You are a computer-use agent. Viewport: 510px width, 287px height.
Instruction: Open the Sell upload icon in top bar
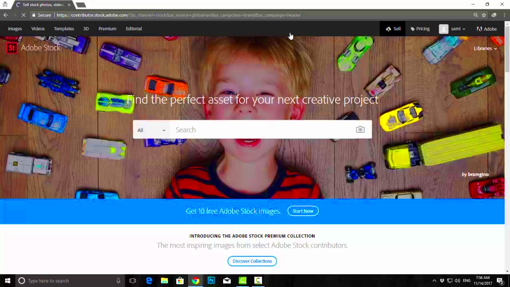point(388,28)
